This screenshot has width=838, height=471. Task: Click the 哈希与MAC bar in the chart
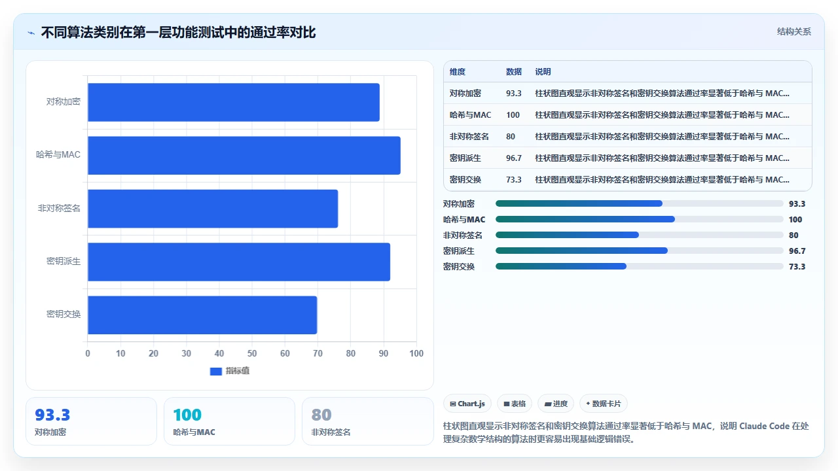pos(244,155)
